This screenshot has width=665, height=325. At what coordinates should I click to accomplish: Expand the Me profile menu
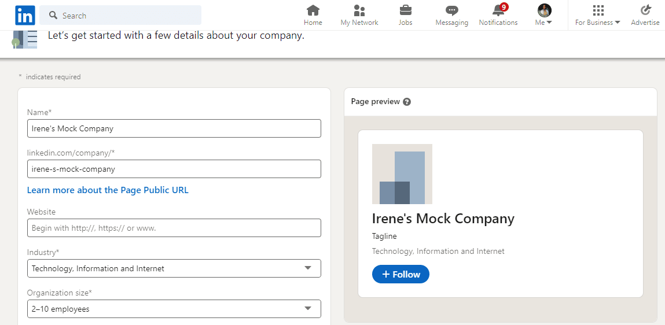tap(543, 15)
